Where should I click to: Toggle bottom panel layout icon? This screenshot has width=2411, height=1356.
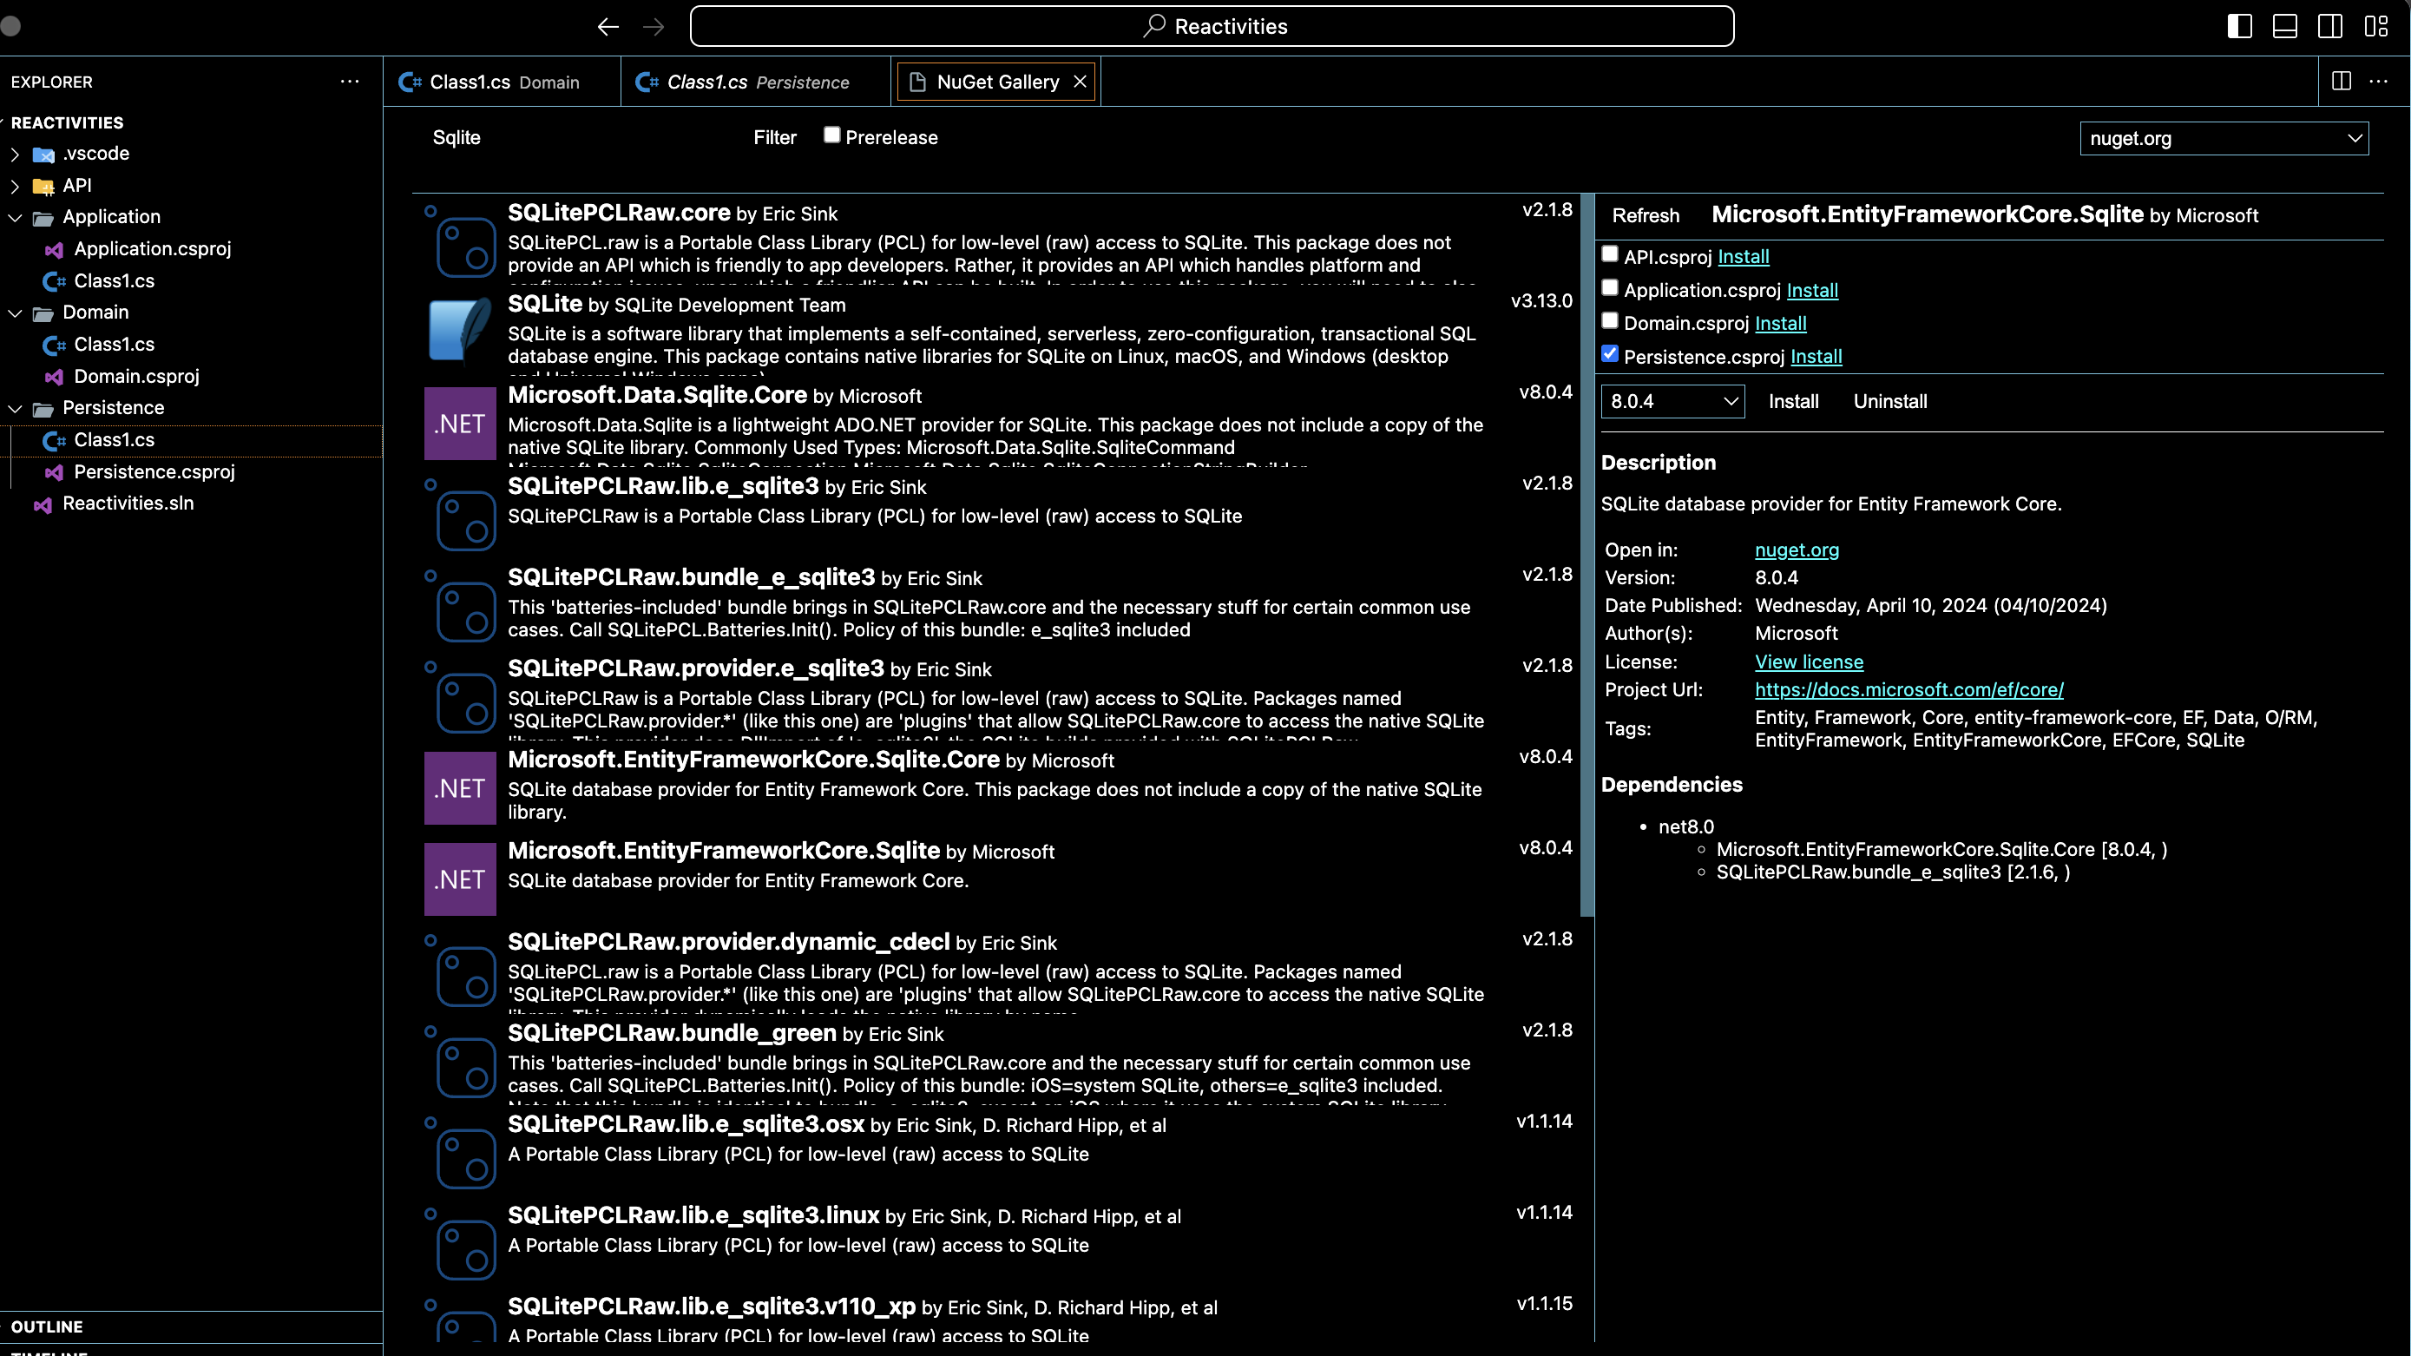pos(2284,26)
